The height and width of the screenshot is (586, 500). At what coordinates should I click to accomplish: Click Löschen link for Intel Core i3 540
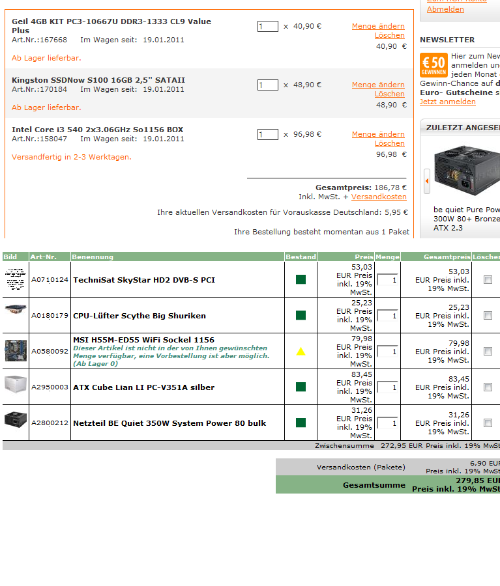pos(390,143)
